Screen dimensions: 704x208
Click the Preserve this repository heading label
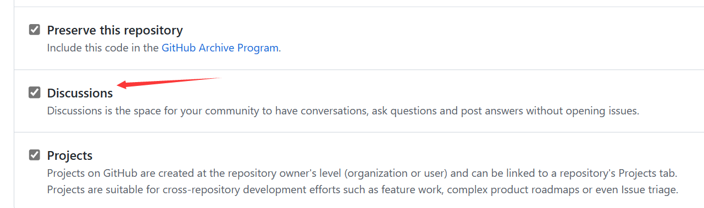pyautogui.click(x=115, y=30)
